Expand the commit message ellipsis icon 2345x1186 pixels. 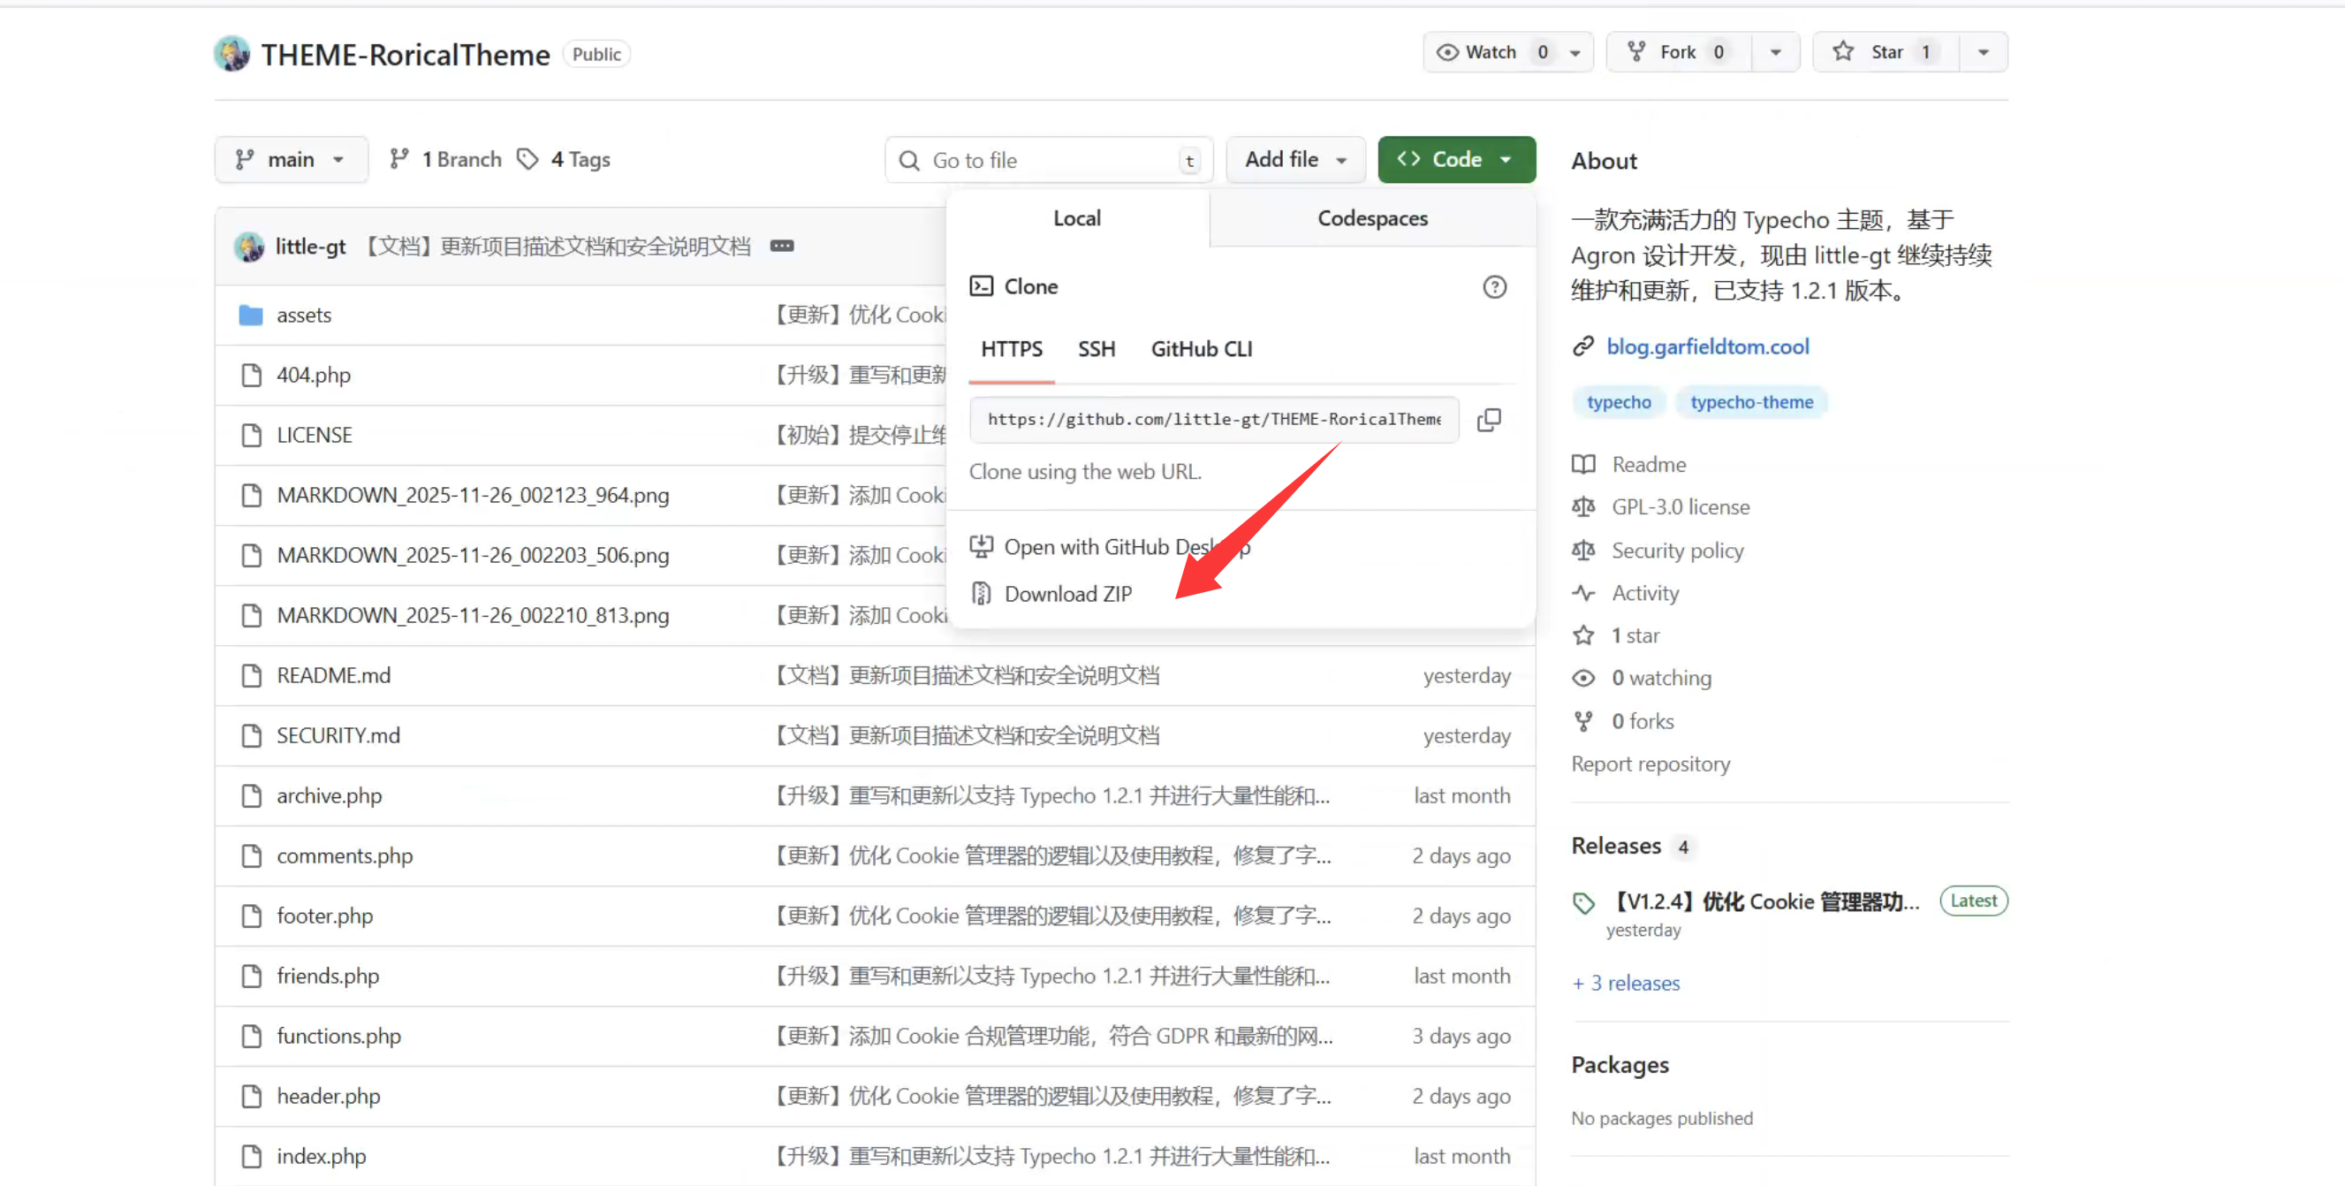tap(781, 246)
